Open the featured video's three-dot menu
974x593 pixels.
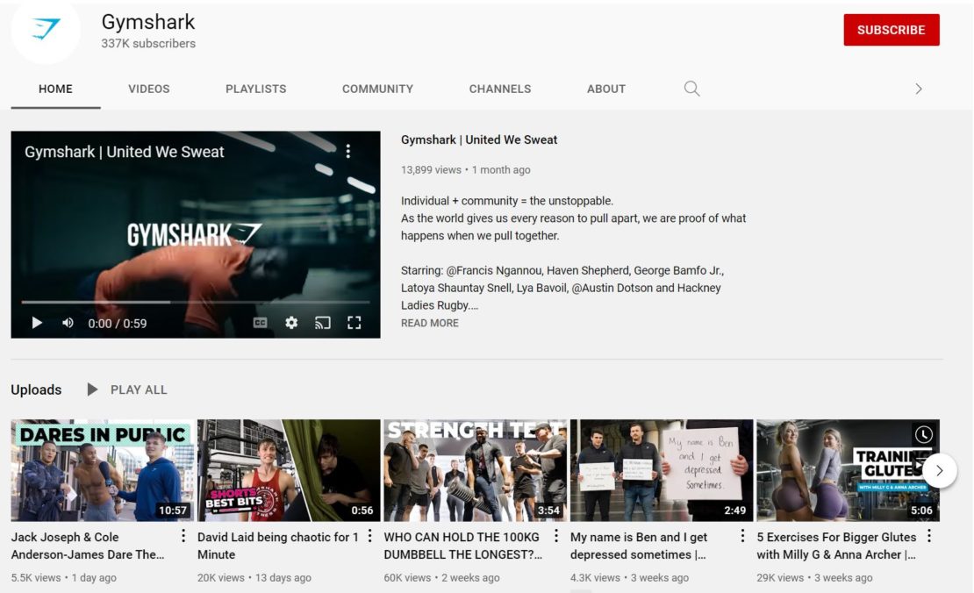348,152
